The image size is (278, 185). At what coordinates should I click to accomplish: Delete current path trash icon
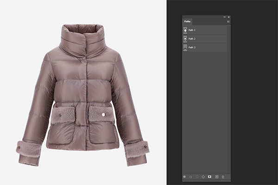tap(223, 177)
